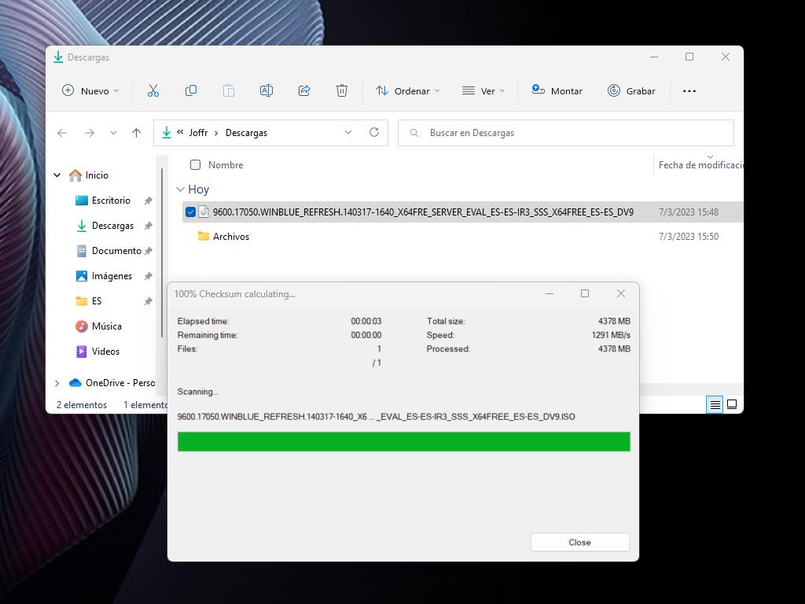
Task: Click the 7/3/2023 15:48 date cell
Action: tap(689, 212)
